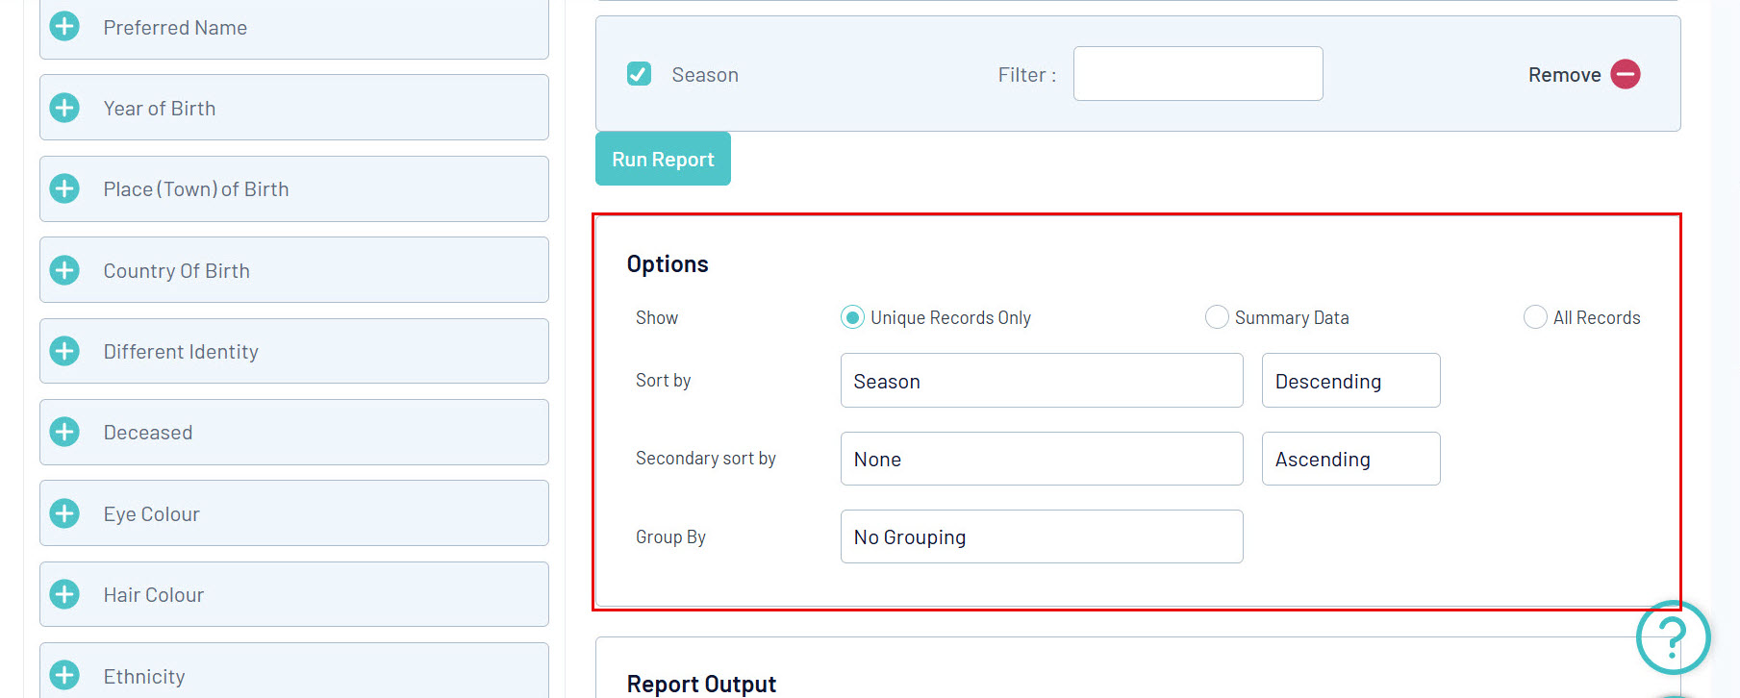Image resolution: width=1740 pixels, height=698 pixels.
Task: Click plus icon for Place (Town) of Birth
Action: click(64, 188)
